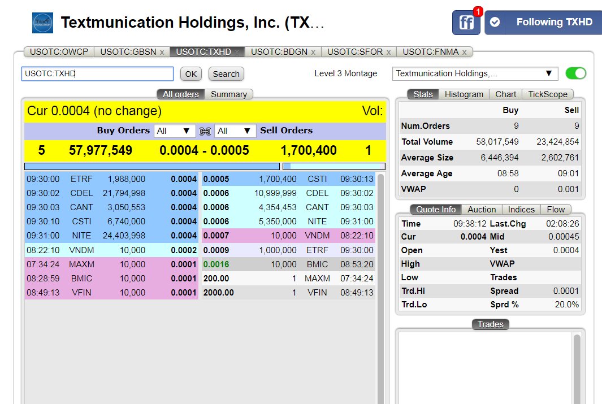Screen dimensions: 602x404
Task: Click the CANT buy order 3,050,553
Action: [x=111, y=207]
